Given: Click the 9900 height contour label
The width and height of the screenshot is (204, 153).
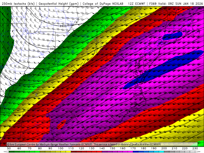Looking at the screenshot, I should pyautogui.click(x=63, y=26).
